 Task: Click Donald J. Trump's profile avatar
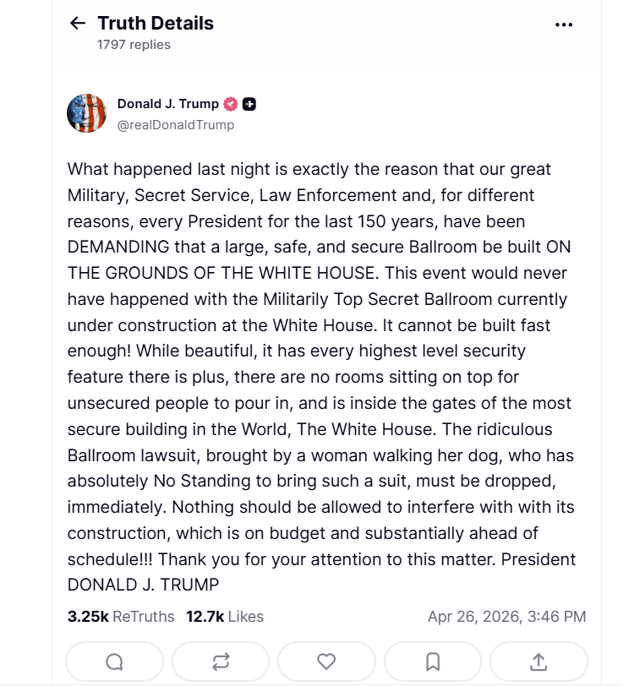[x=86, y=113]
